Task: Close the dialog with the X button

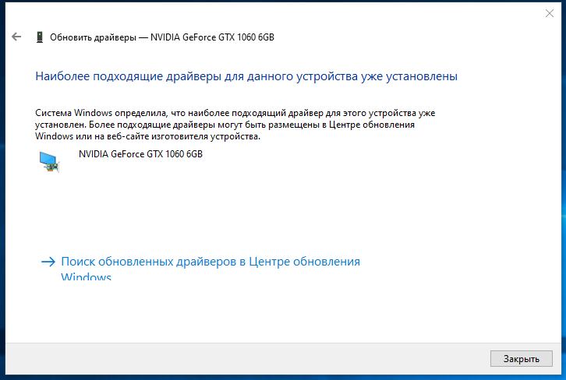Action: (x=550, y=13)
